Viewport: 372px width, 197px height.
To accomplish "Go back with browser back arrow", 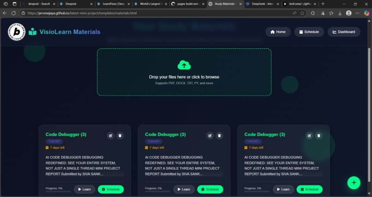I will point(5,13).
